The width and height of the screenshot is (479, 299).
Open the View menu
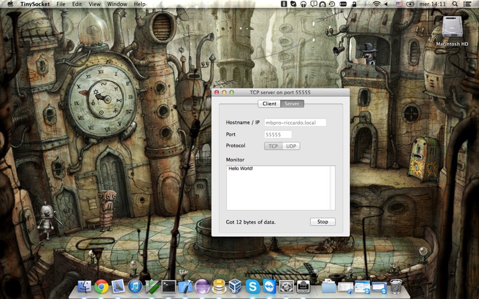pyautogui.click(x=95, y=4)
